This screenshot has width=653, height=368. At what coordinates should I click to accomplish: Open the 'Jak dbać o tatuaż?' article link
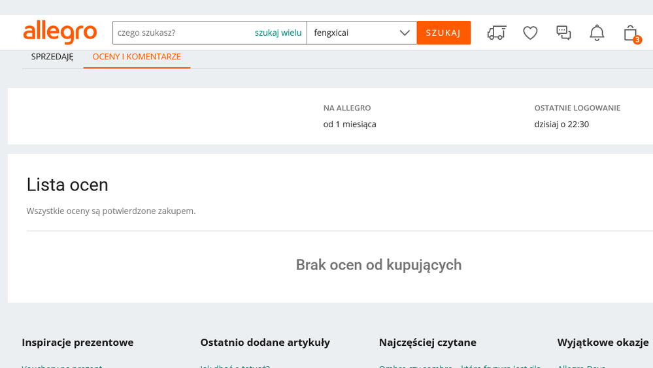click(235, 365)
